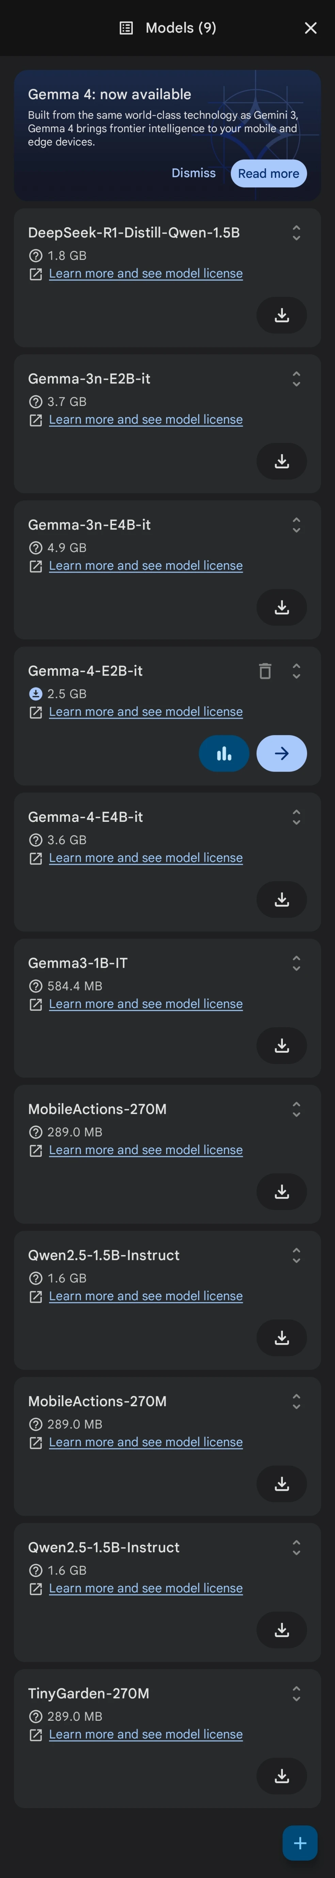Image resolution: width=335 pixels, height=1878 pixels.
Task: Delete the downloaded Gemma-4-E2B-it model
Action: pyautogui.click(x=265, y=671)
